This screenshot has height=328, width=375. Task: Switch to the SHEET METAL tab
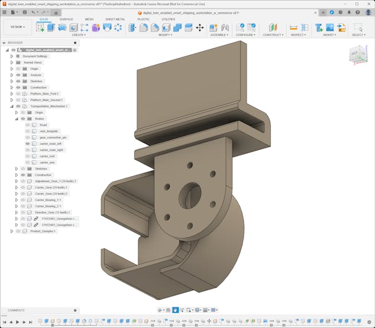pos(115,19)
